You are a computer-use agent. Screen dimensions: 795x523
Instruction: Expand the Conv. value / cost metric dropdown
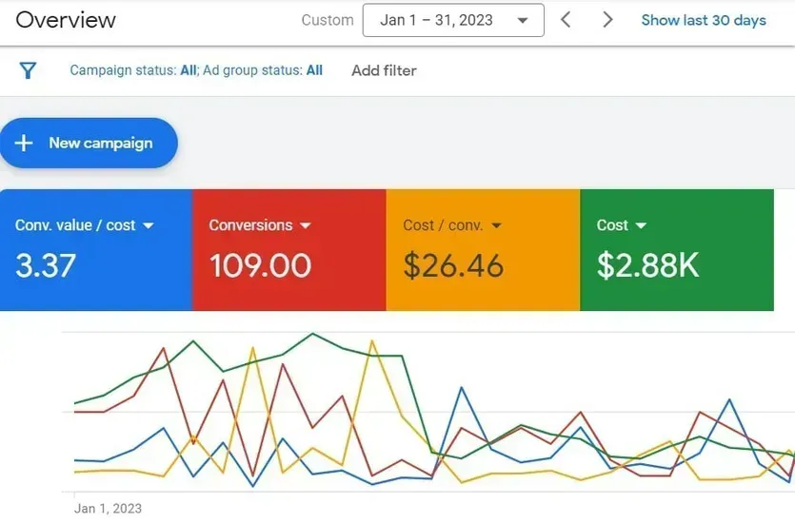point(149,225)
